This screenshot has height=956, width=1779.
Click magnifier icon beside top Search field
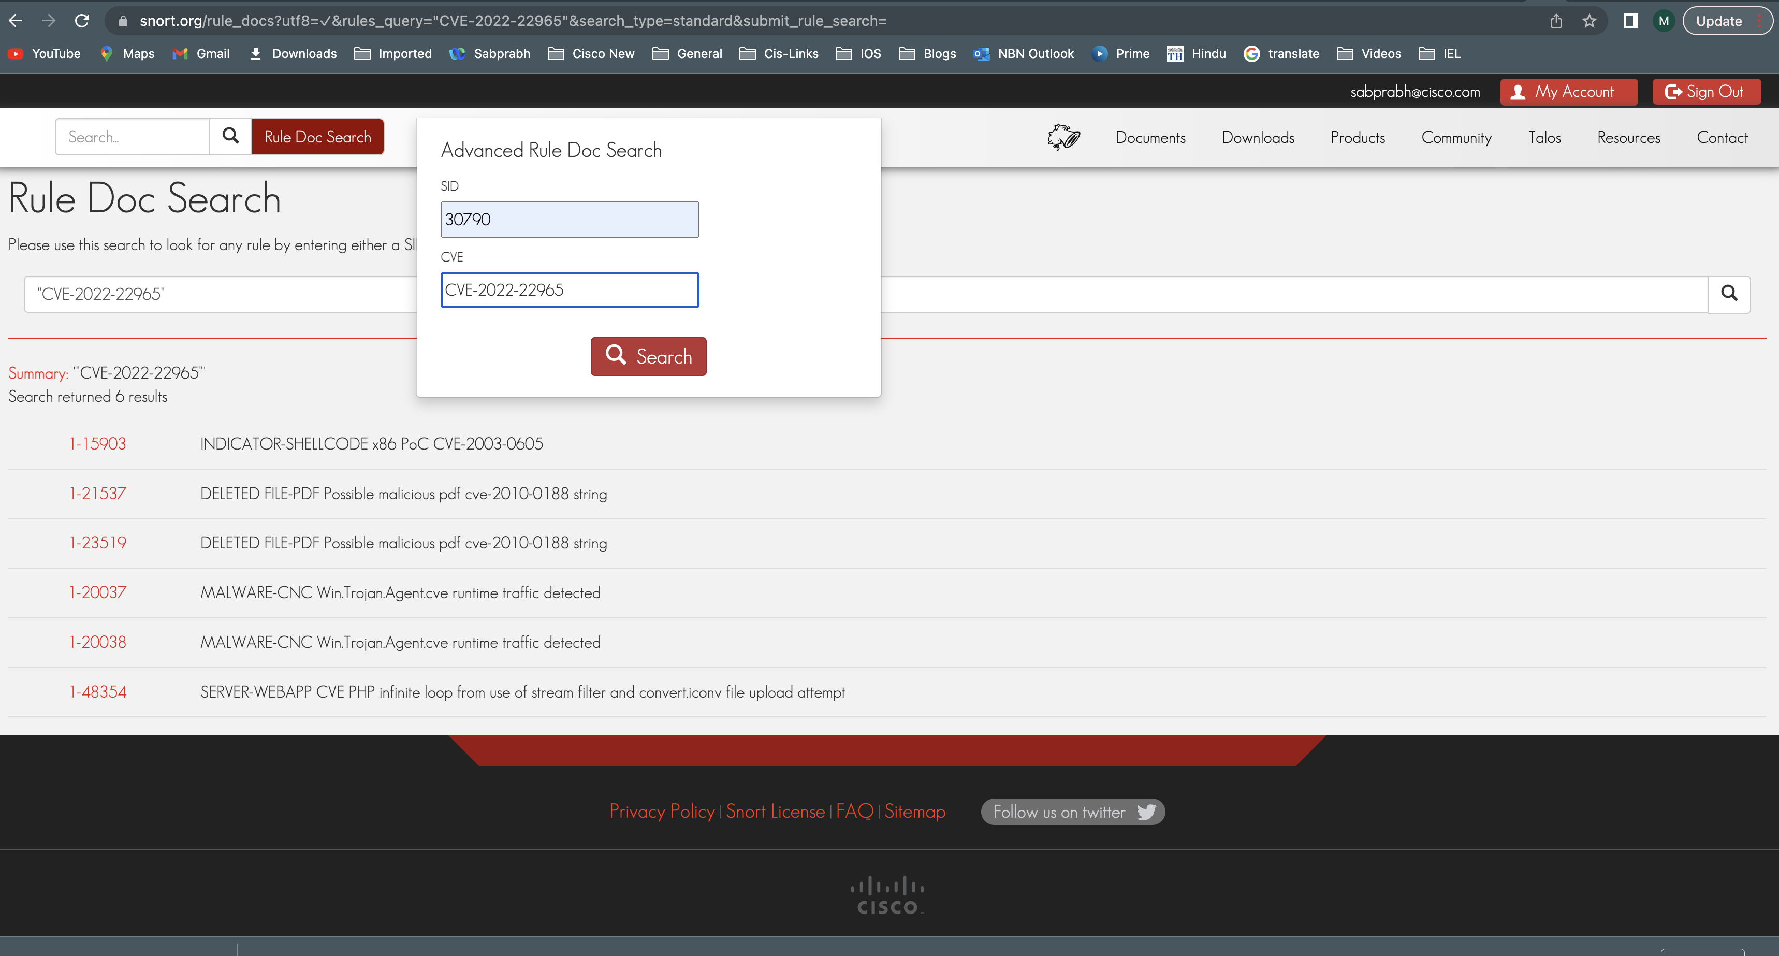231,136
